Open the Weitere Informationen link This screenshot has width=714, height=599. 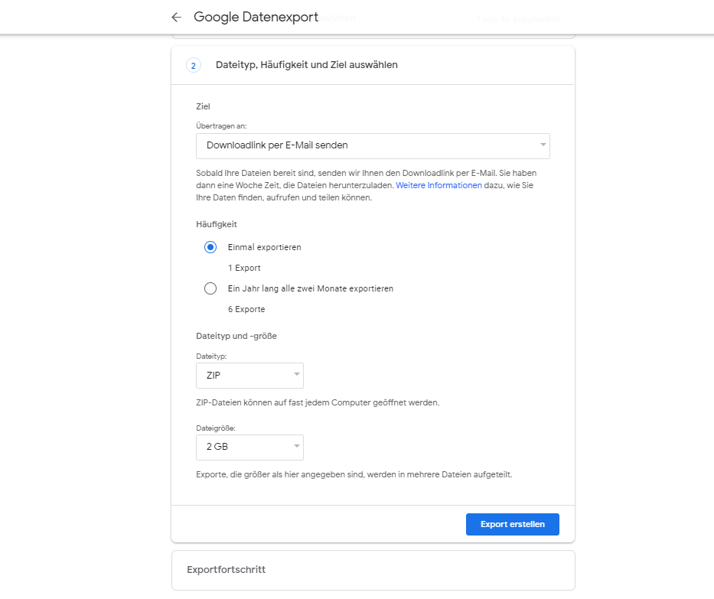coord(439,185)
